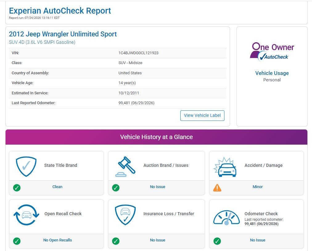Select the Vehicle Usage heading
Viewport: 312px width, 251px height.
[272, 73]
